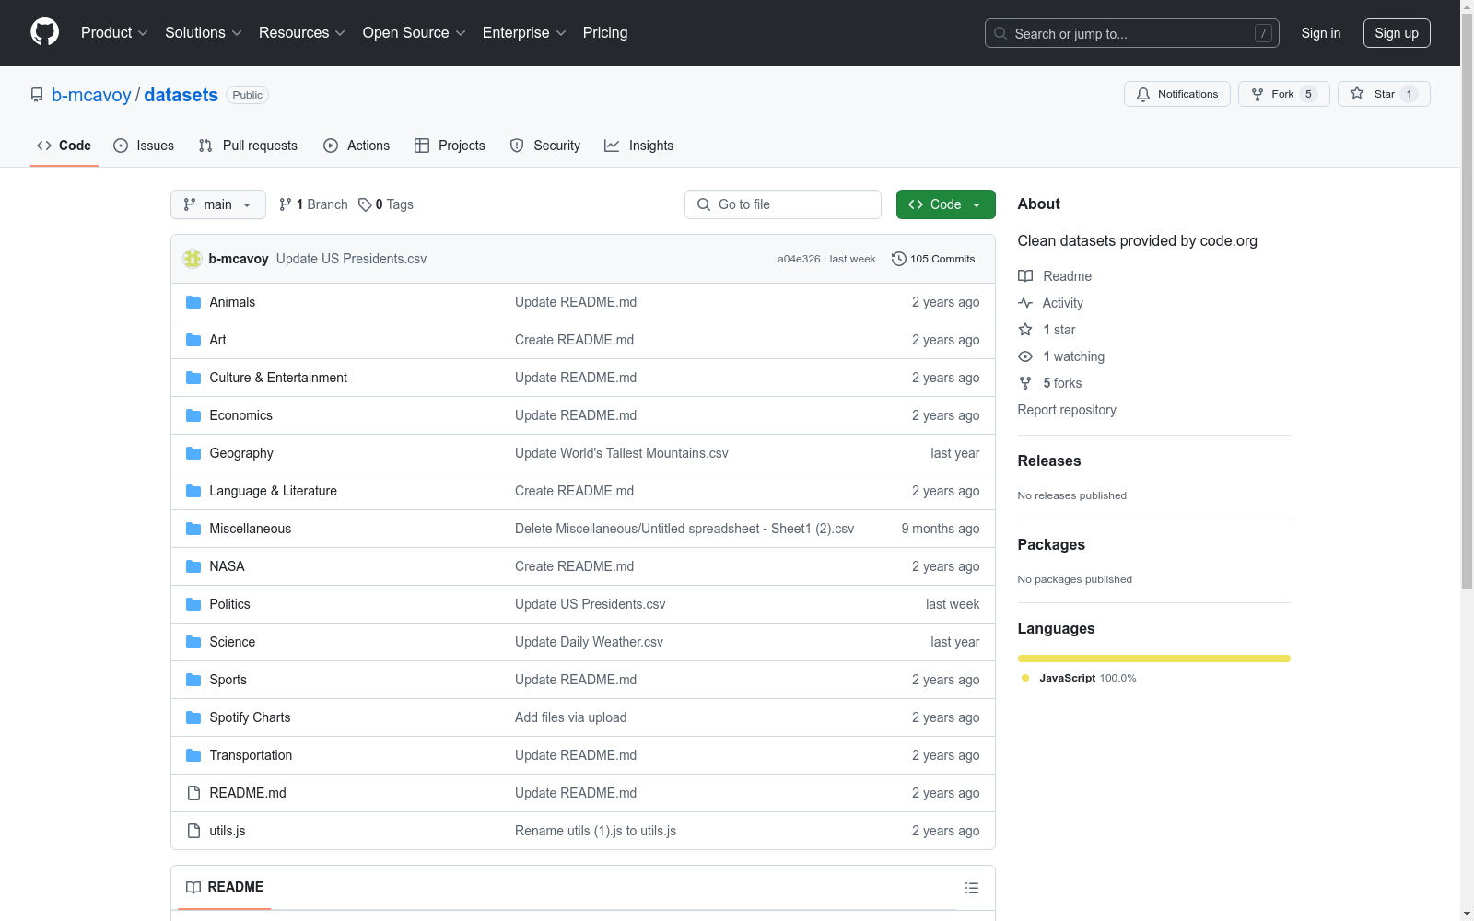
Task: Click the utils.js file icon
Action: click(x=193, y=831)
